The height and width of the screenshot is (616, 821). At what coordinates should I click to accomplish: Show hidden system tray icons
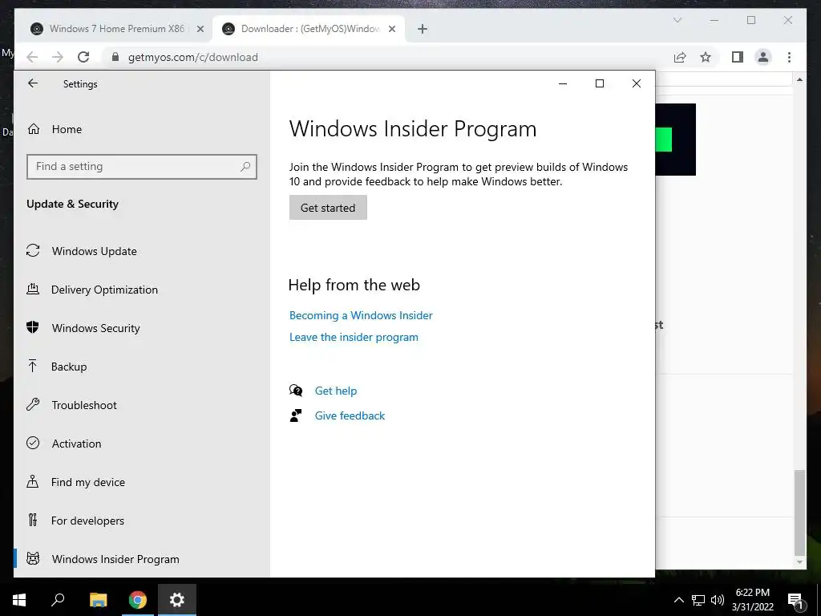point(678,600)
